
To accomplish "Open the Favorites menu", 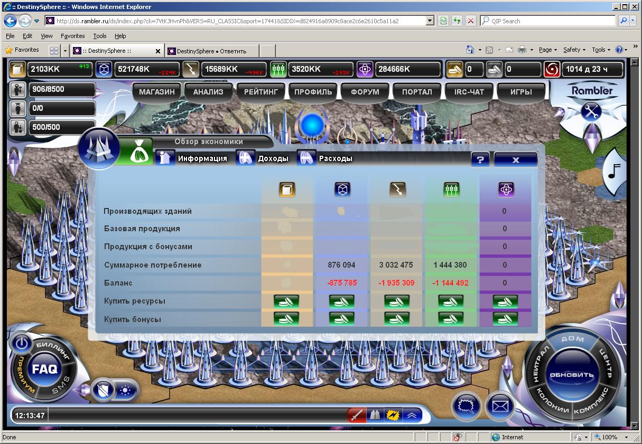I will [72, 36].
